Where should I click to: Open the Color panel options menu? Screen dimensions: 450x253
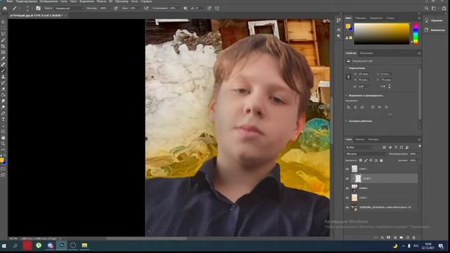pyautogui.click(x=419, y=18)
